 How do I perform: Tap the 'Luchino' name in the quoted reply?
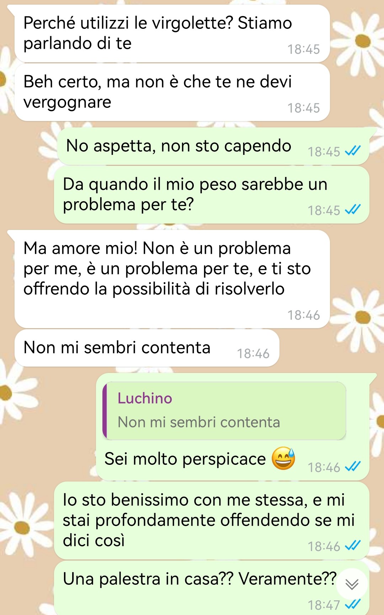tap(145, 398)
